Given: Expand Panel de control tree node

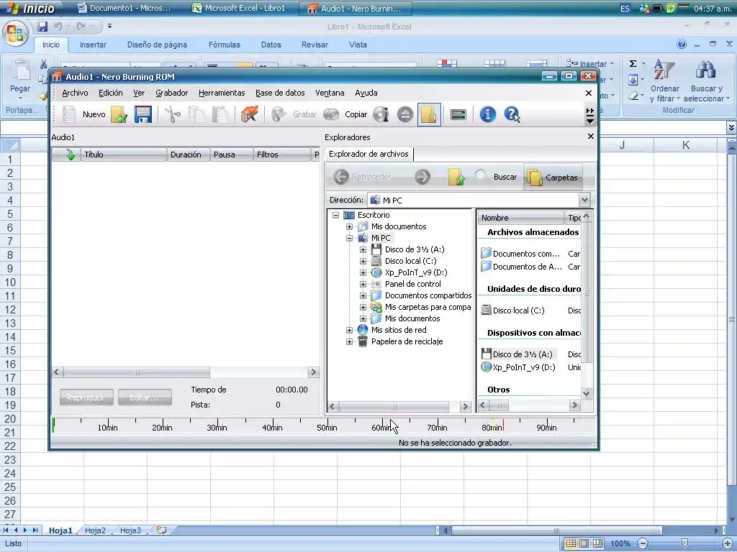Looking at the screenshot, I should (x=363, y=284).
